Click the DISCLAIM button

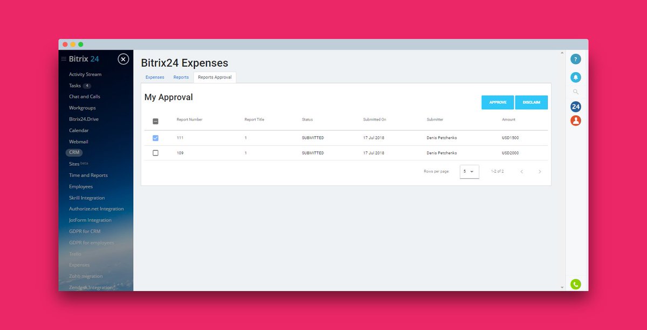(532, 102)
